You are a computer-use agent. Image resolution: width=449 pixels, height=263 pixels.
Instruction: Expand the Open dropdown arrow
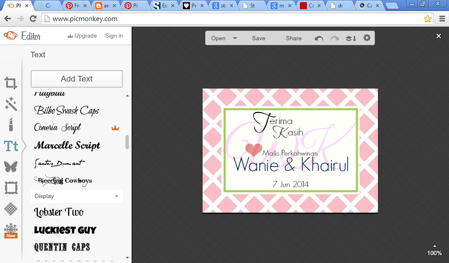235,38
